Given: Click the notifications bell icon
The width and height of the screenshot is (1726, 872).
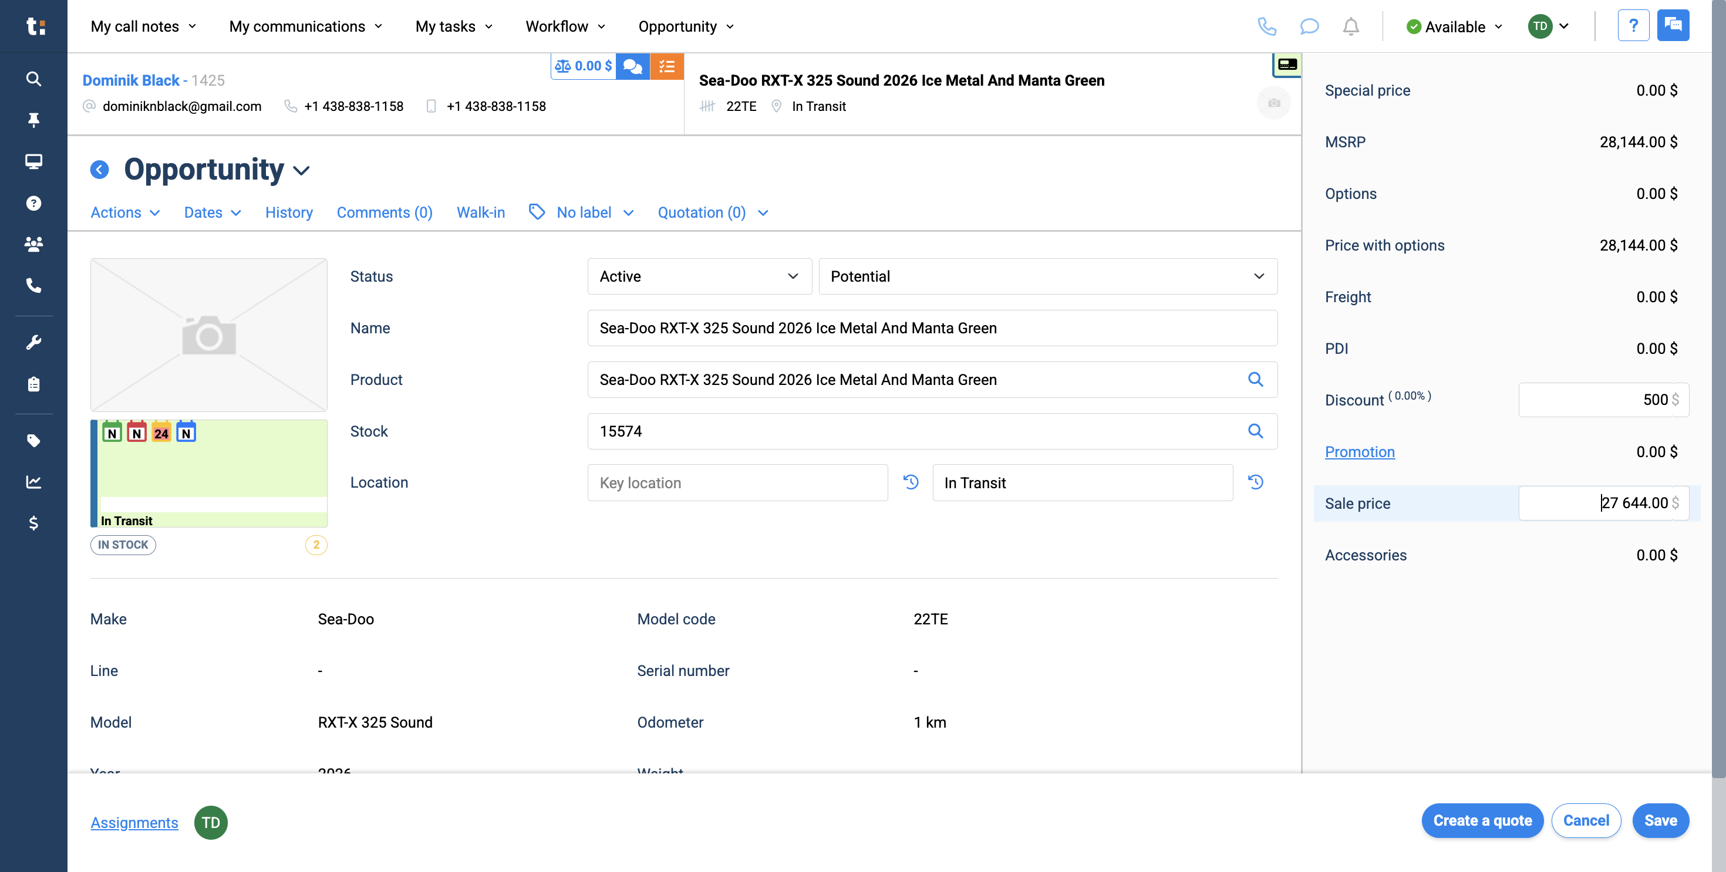Looking at the screenshot, I should coord(1351,27).
